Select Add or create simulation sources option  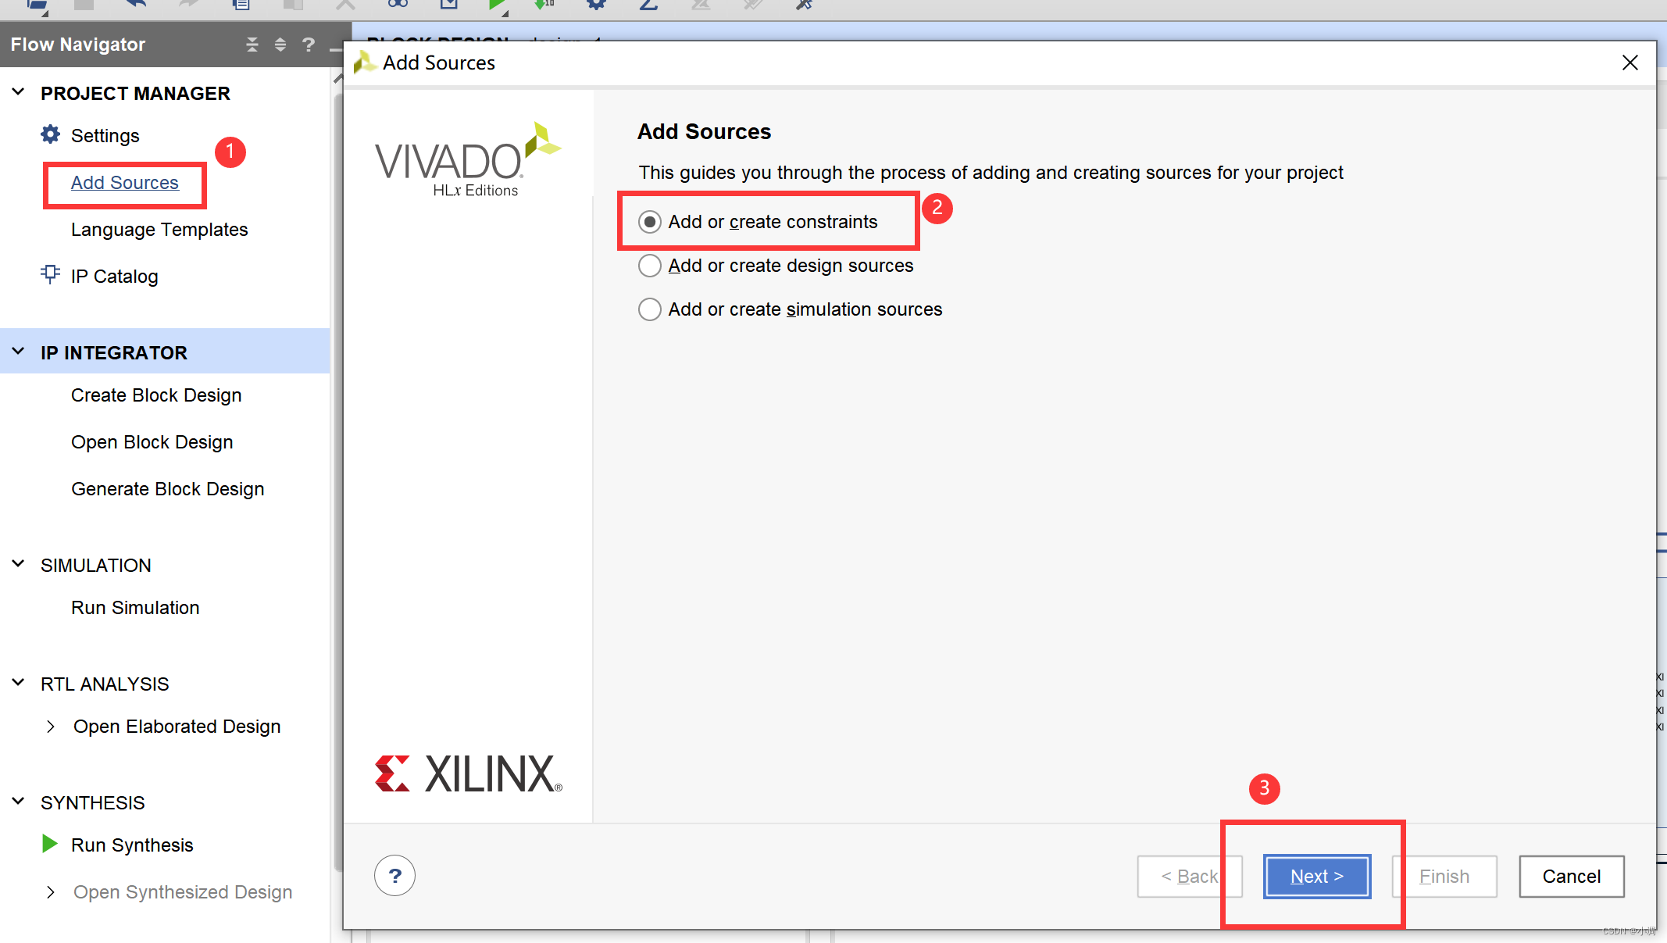648,309
